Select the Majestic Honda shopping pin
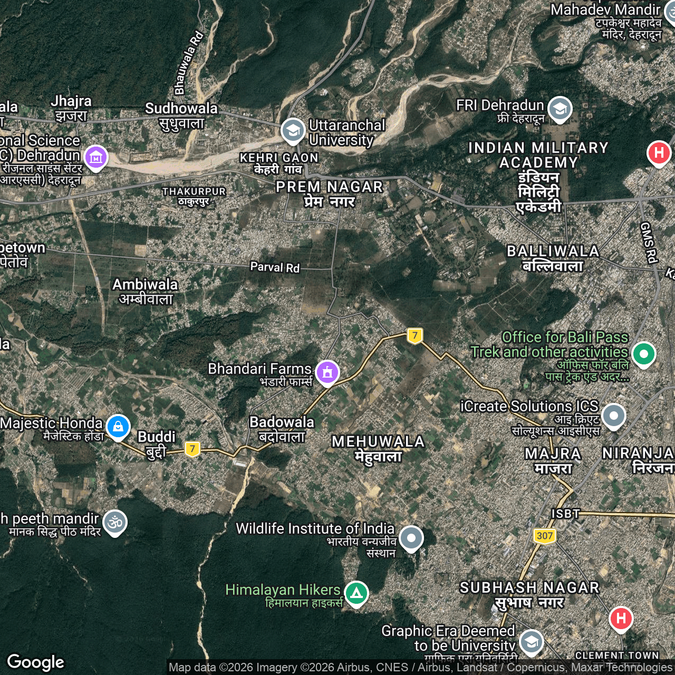The image size is (675, 675). (x=118, y=426)
